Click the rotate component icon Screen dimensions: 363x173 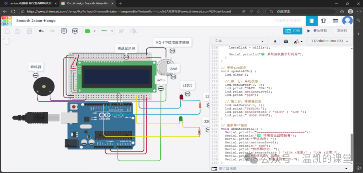pyautogui.click(x=121, y=31)
